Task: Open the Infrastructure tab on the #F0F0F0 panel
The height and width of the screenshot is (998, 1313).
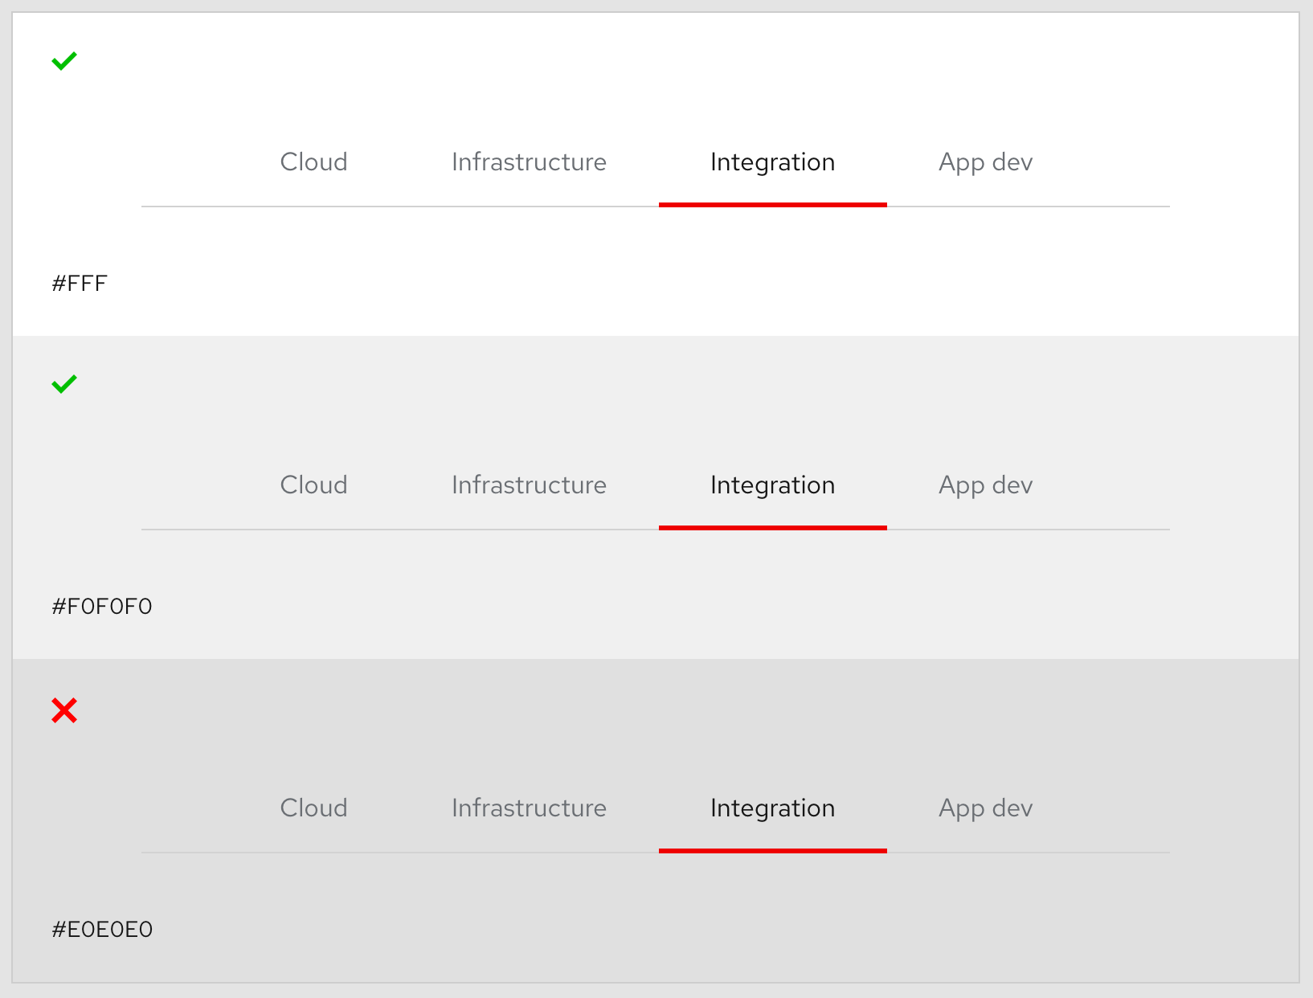Action: [529, 485]
